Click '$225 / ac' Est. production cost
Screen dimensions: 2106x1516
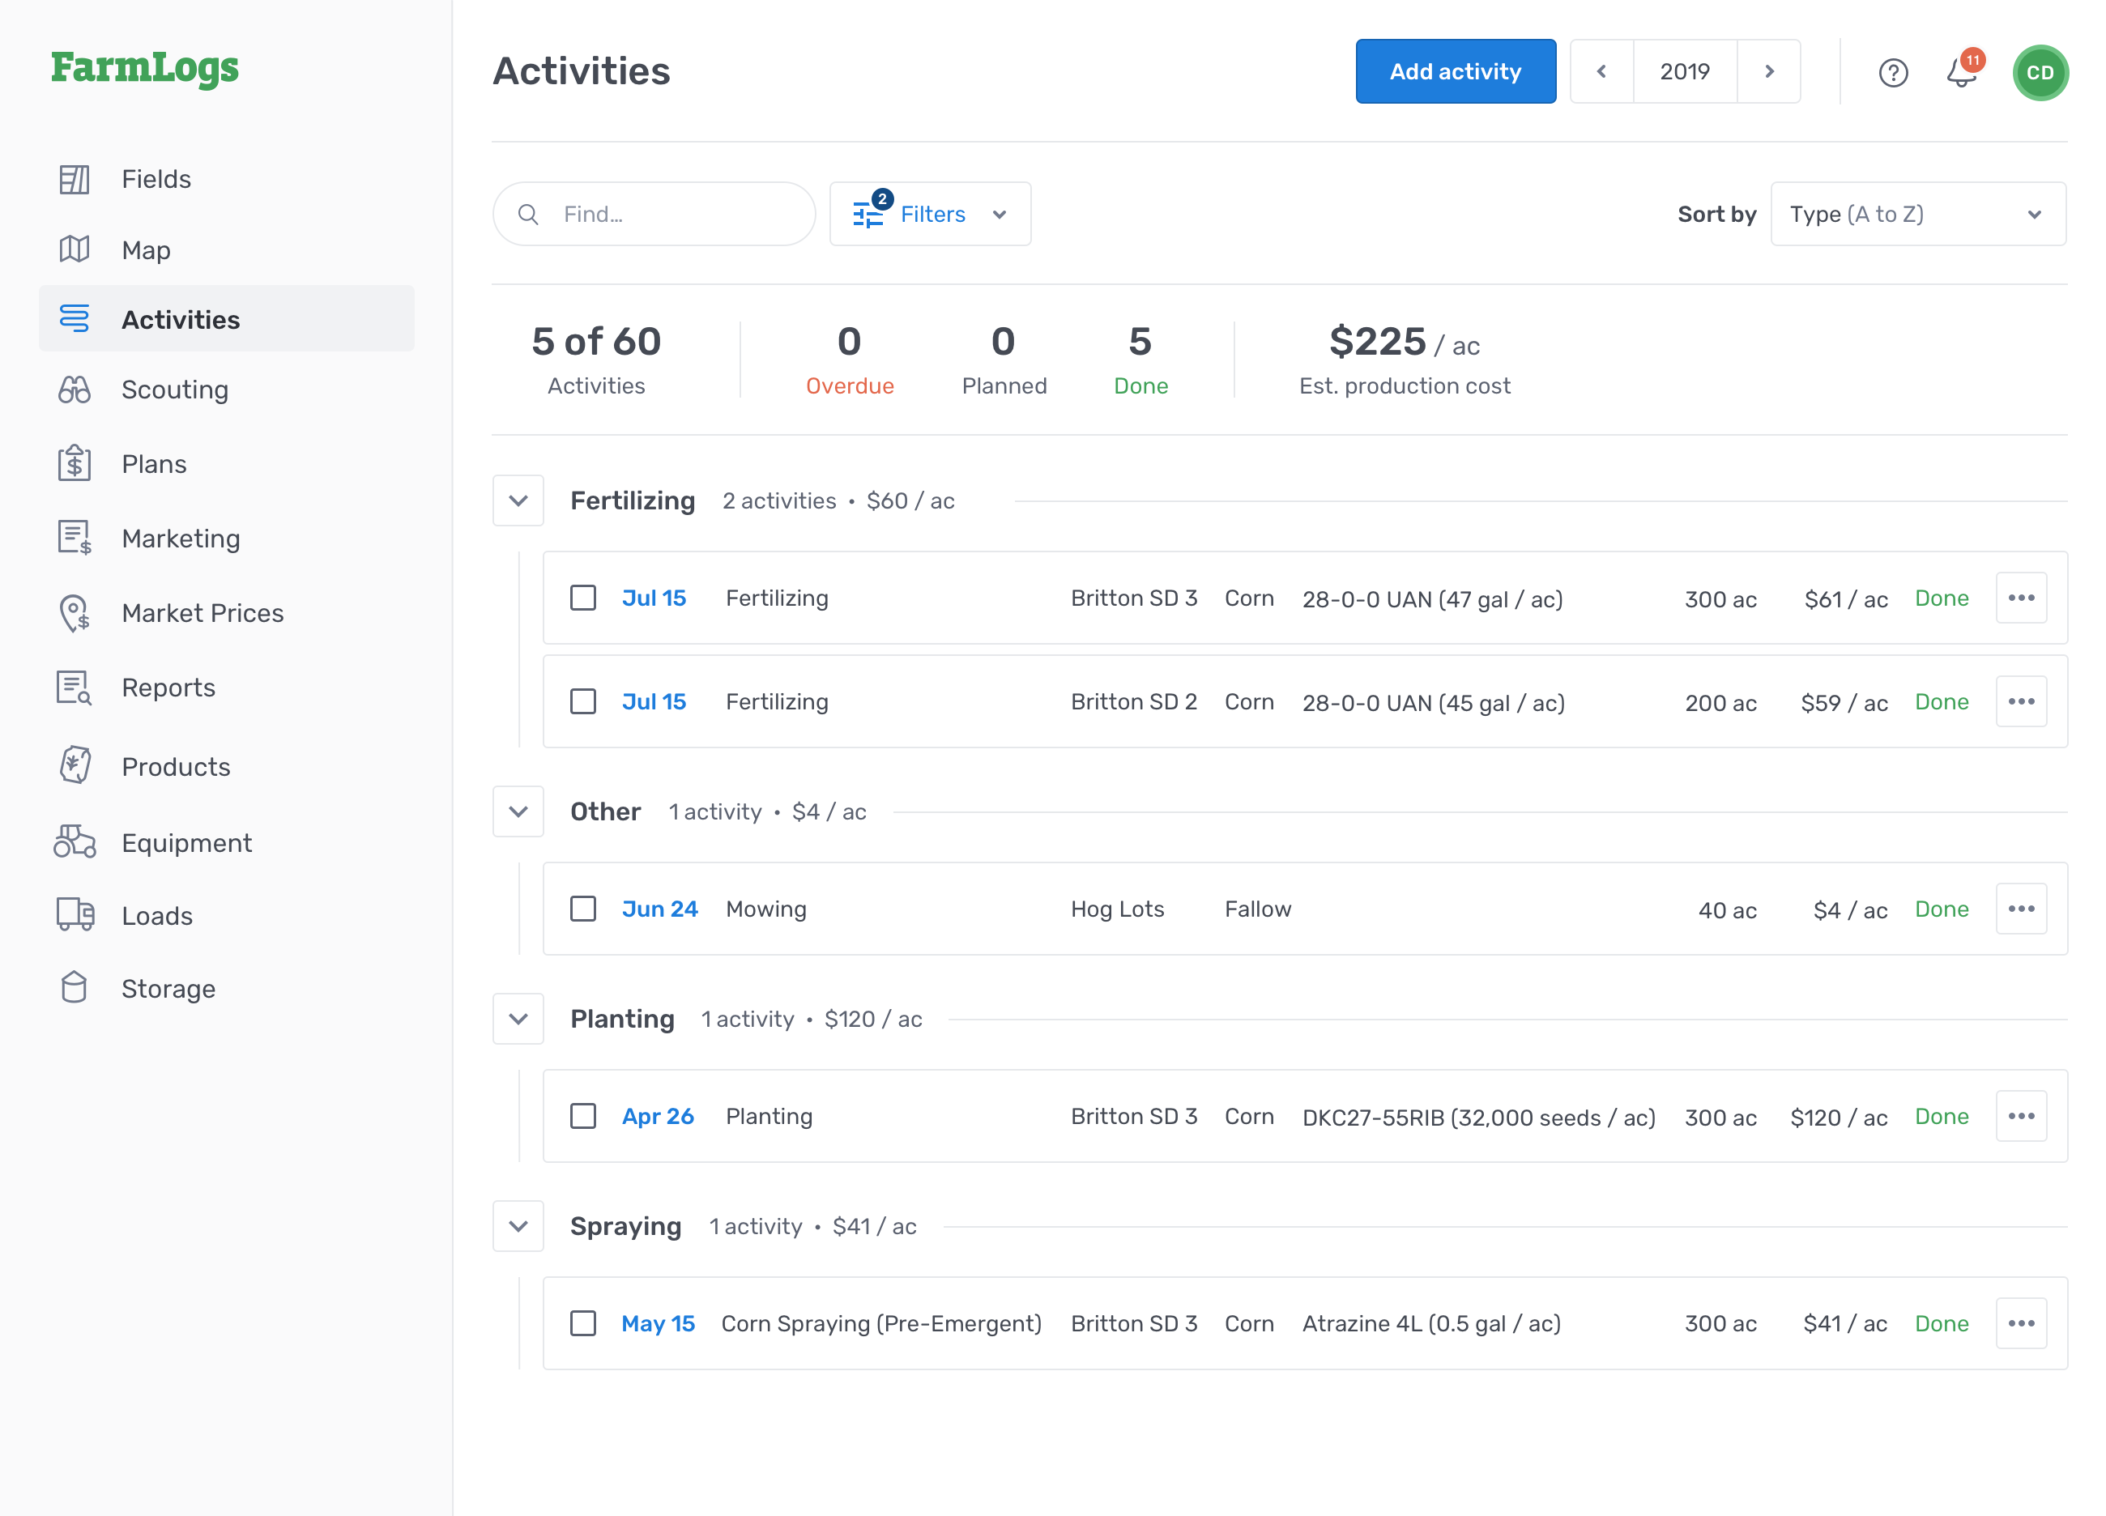click(1404, 360)
